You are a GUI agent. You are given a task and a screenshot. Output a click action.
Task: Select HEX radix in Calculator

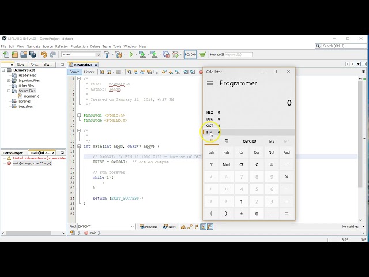tap(249, 113)
